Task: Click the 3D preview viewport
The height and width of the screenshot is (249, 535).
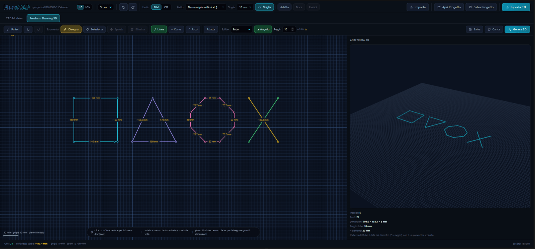Action: point(440,126)
